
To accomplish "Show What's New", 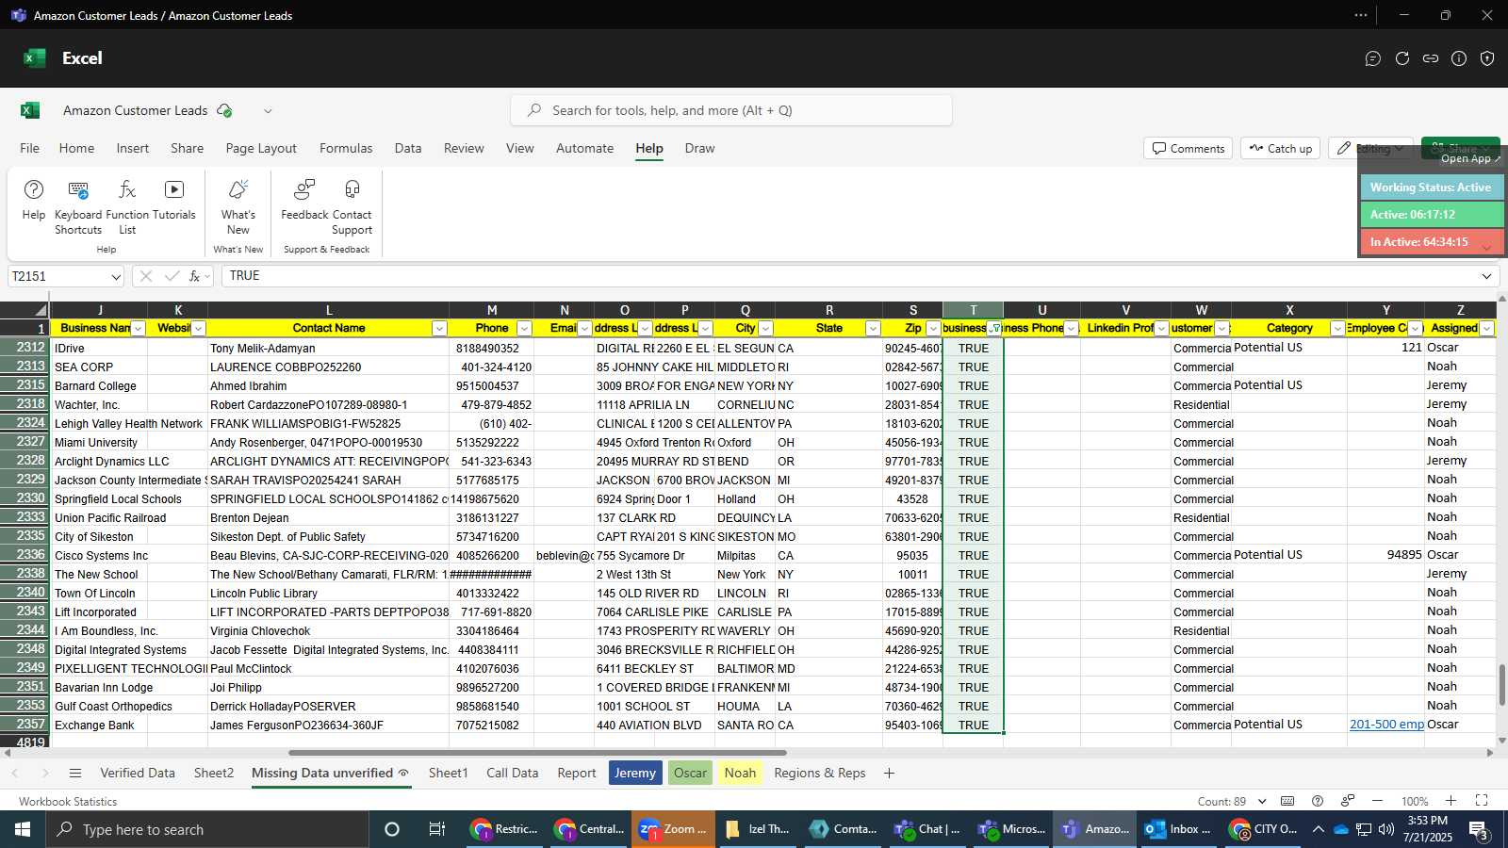I will [238, 207].
